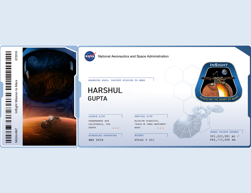Click the LAUNCH SITE label

coord(97,116)
